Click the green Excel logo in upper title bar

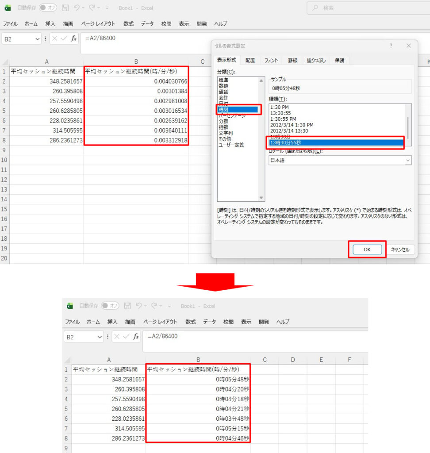(8, 8)
